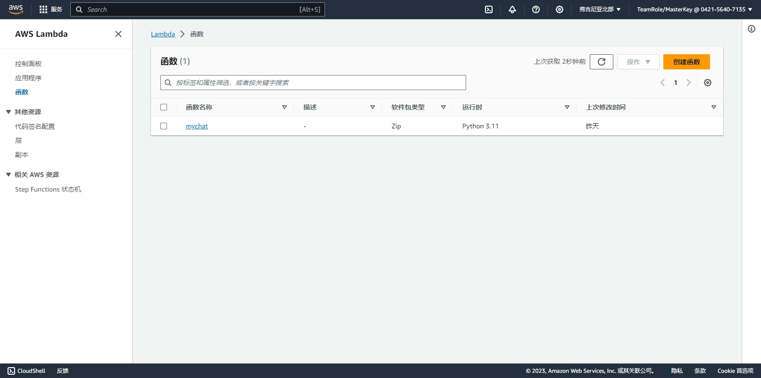This screenshot has height=378, width=761.
Task: Open 隐私 footer link
Action: [677, 371]
